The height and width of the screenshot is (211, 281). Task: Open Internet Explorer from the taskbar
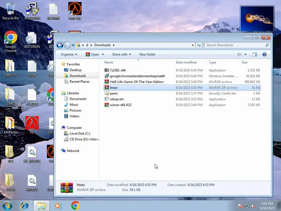[x=24, y=206]
